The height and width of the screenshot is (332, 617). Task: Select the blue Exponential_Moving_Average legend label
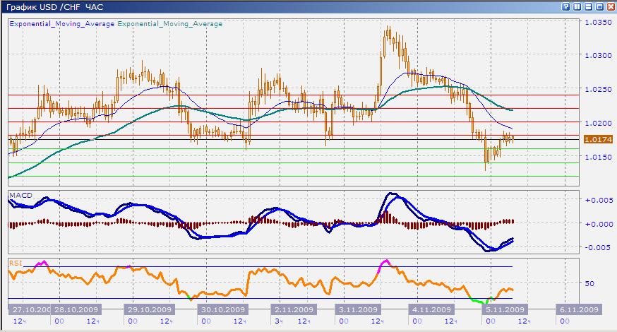click(61, 23)
